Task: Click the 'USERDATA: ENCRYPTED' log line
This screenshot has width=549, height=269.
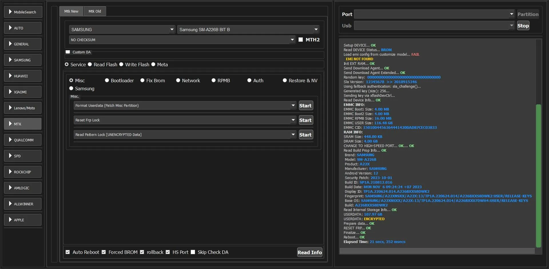Action: point(364,219)
